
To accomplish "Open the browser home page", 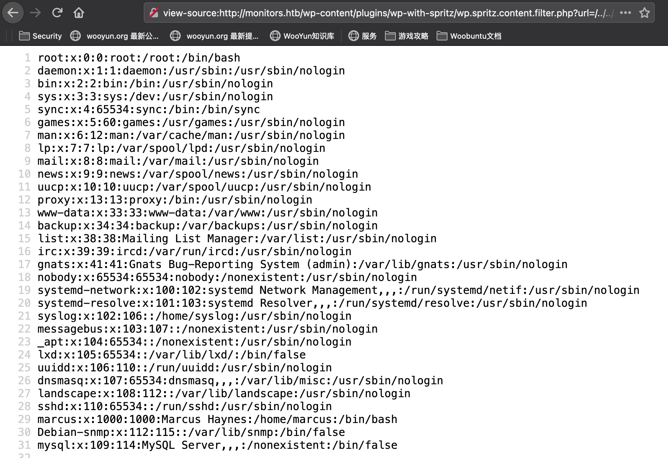I will point(79,13).
